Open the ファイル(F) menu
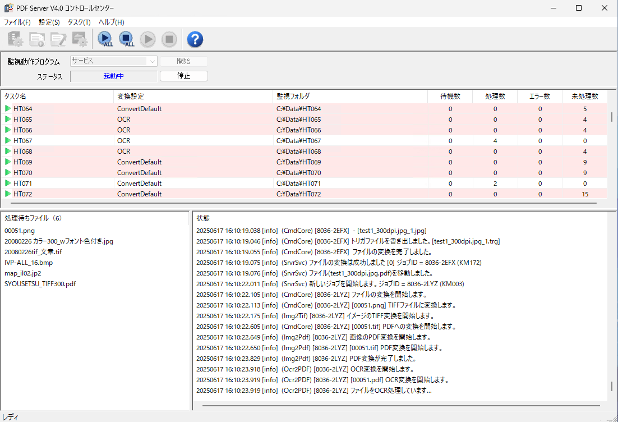 coord(17,22)
